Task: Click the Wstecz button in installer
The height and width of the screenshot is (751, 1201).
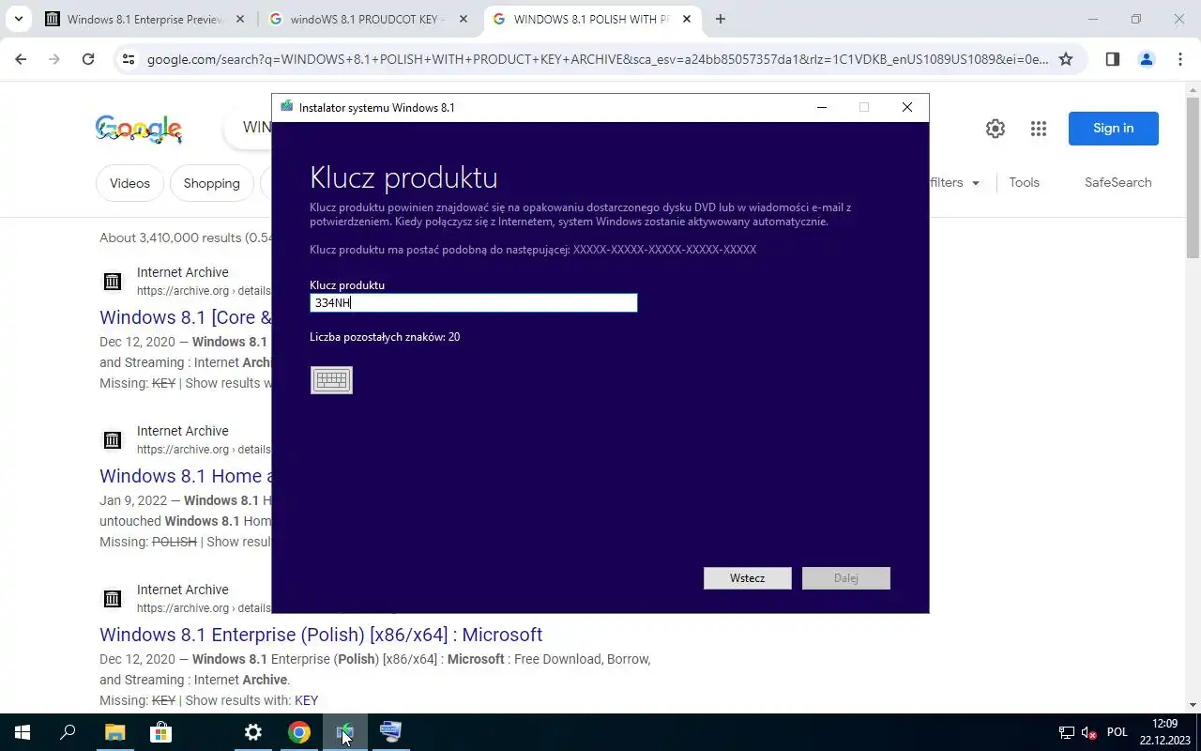Action: tap(747, 578)
